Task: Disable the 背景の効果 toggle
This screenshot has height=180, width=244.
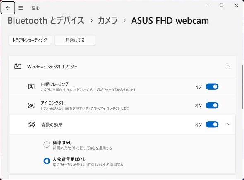Action: (212, 125)
